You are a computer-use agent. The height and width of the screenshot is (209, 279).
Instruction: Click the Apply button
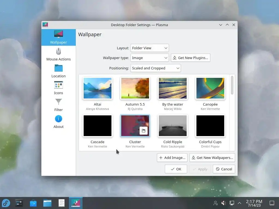click(x=200, y=169)
